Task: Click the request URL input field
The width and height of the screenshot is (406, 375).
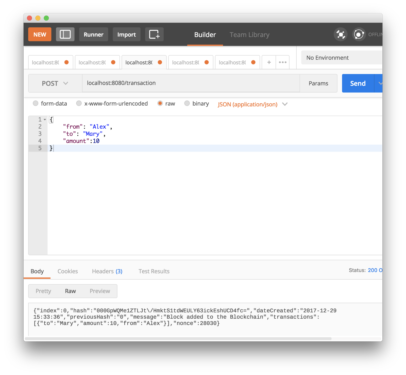Action: [x=191, y=83]
